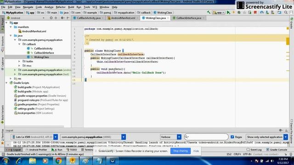This screenshot has height=165, width=294.
Task: Collapse the callback package node
Action: click(19, 44)
